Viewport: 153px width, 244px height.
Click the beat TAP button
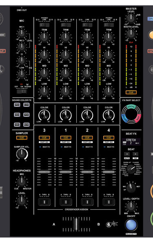135,158
